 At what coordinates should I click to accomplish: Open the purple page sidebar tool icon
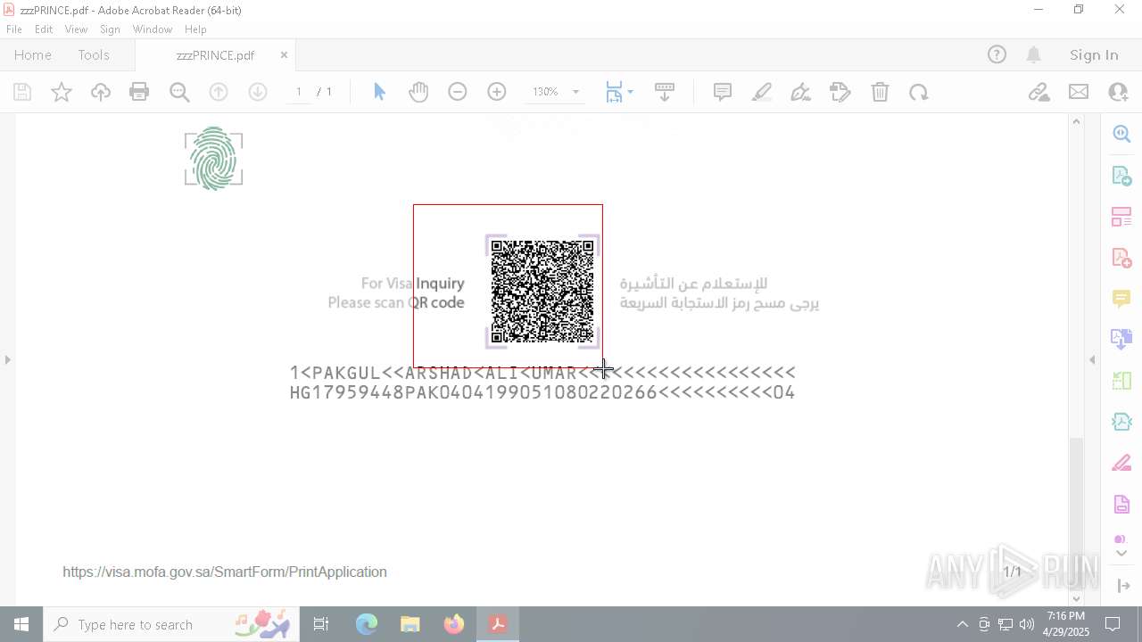coord(1121,504)
